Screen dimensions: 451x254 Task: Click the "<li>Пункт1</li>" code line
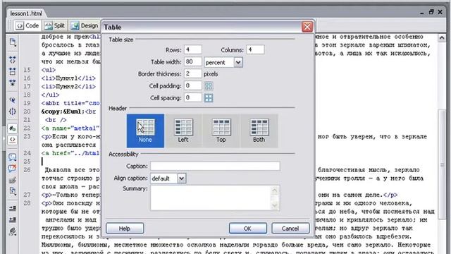(68, 78)
